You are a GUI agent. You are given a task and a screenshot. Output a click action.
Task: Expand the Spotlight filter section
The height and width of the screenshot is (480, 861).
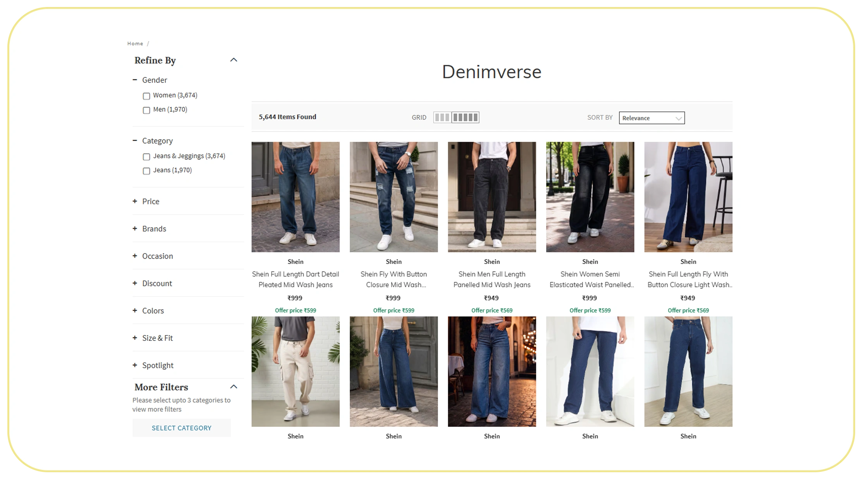click(x=135, y=365)
